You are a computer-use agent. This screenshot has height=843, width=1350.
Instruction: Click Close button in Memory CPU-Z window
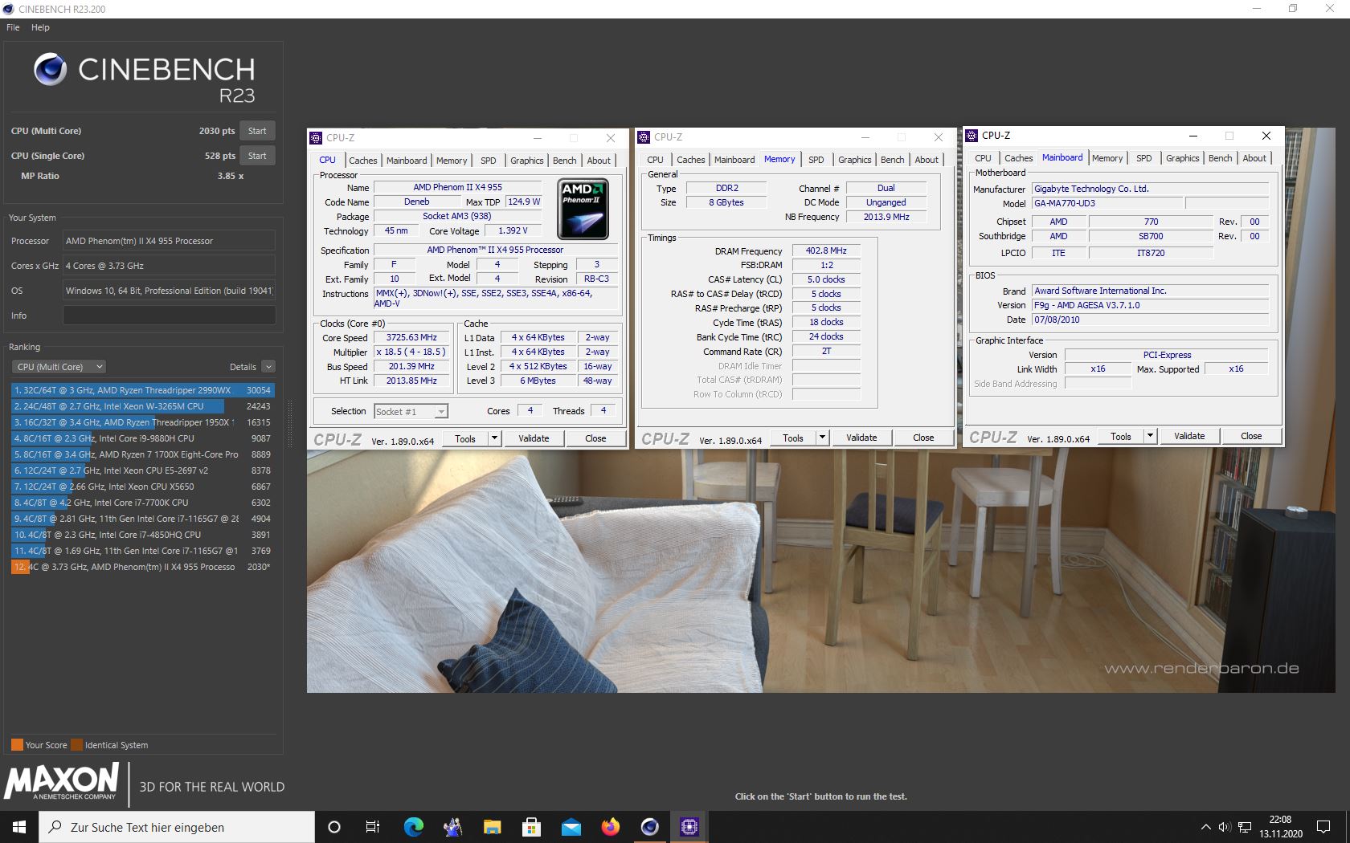(x=923, y=438)
